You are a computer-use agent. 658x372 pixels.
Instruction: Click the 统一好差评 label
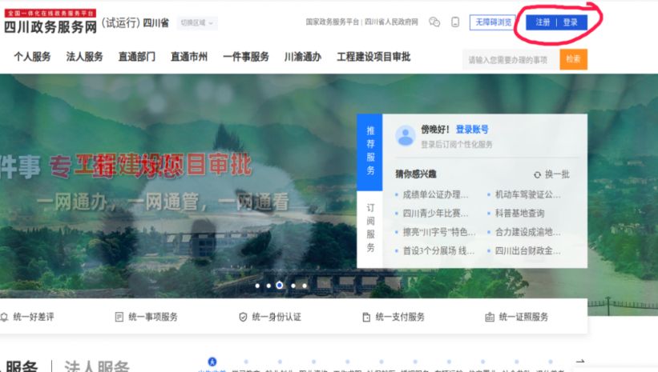34,317
